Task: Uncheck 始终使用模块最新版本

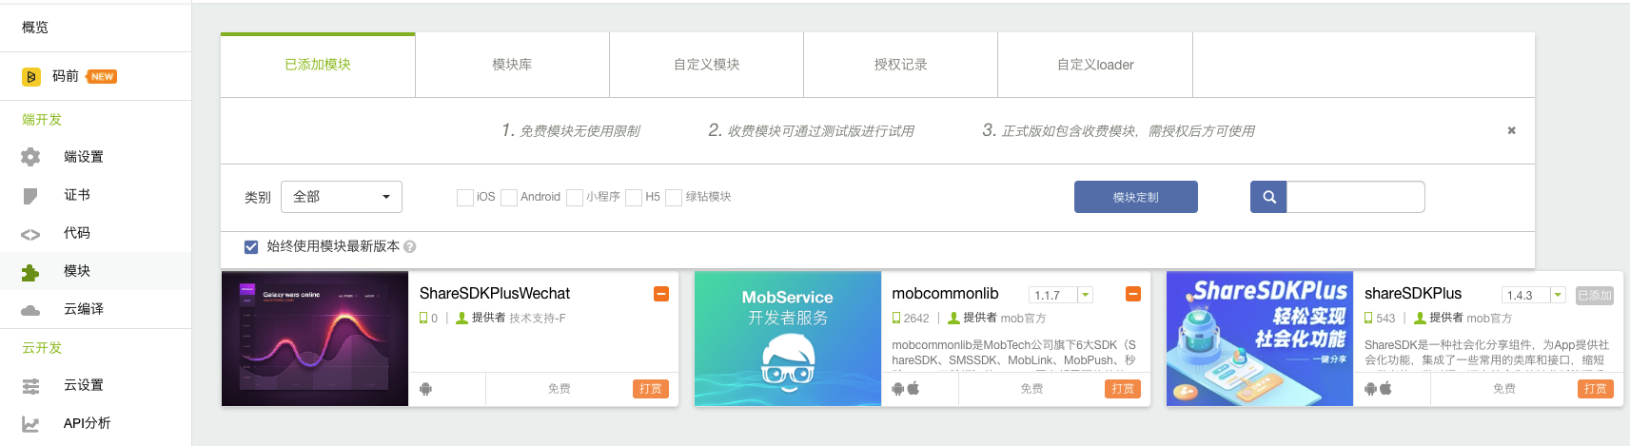Action: point(251,246)
